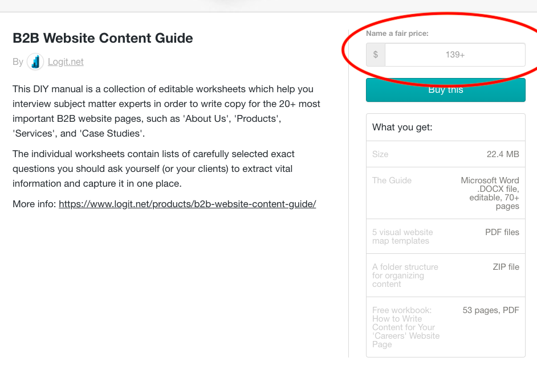Viewport: 537px width, 370px height.
Task: Open the Logit.net author link
Action: click(66, 62)
